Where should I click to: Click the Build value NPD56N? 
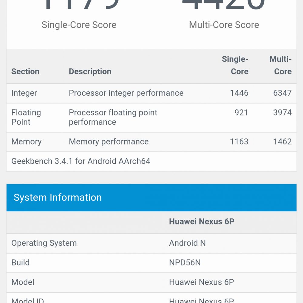point(185,263)
